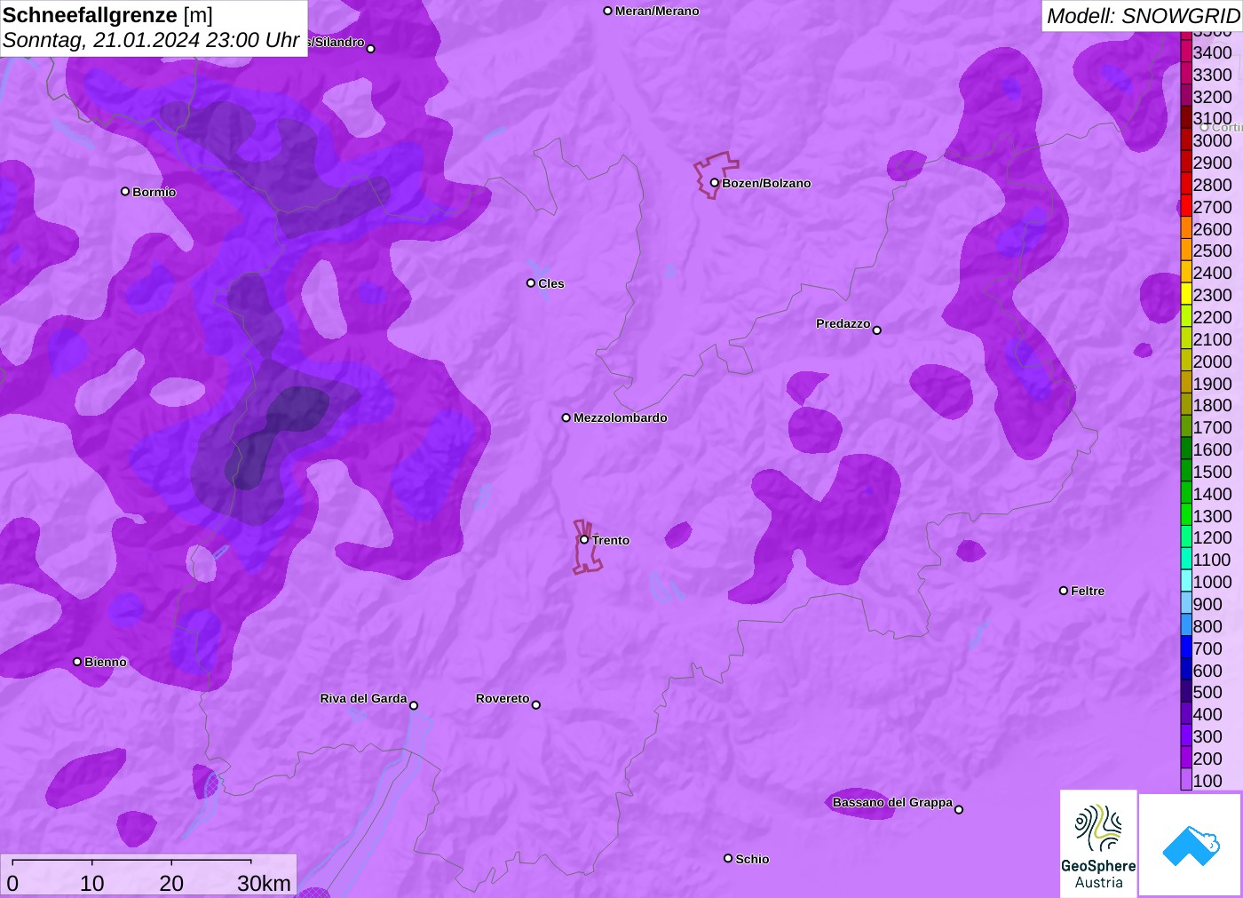Click the Silandro marker dot
Screen dimensions: 1243x898
click(x=371, y=49)
